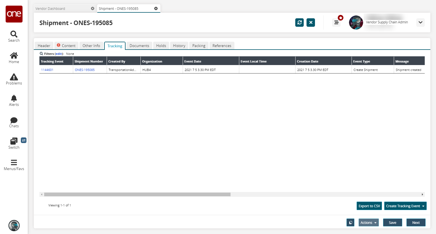Sort by Tracking Event column header
The image size is (436, 234).
pyautogui.click(x=56, y=61)
